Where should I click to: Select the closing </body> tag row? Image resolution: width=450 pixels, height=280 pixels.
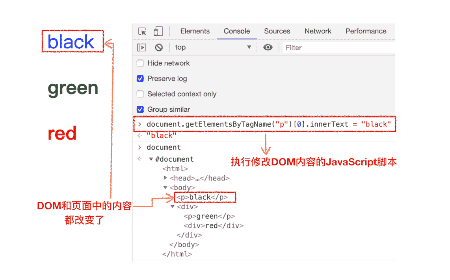(x=184, y=244)
